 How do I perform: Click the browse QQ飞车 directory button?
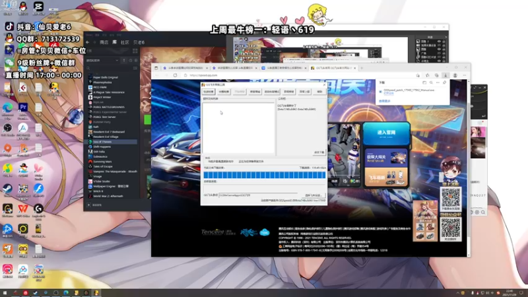pyautogui.click(x=313, y=195)
